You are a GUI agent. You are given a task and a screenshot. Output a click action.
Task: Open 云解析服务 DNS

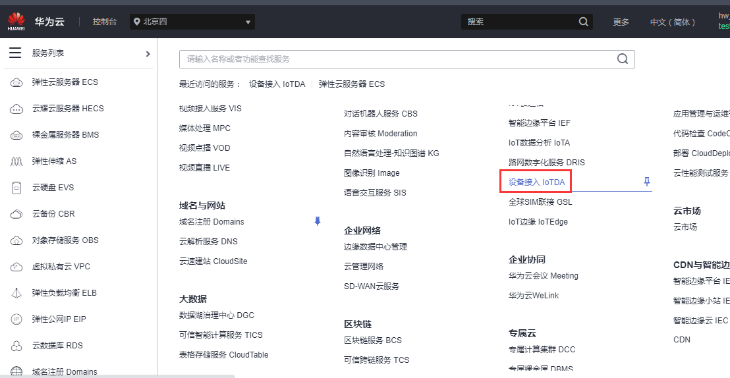pos(208,241)
